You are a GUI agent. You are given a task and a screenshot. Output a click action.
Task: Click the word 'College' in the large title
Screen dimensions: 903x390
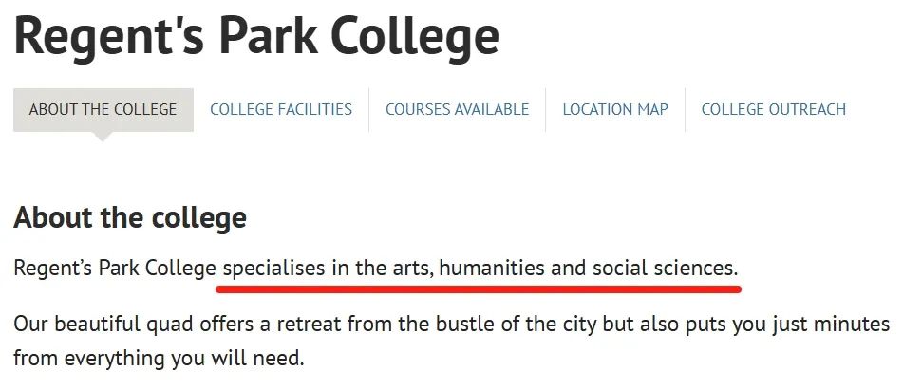pos(415,37)
